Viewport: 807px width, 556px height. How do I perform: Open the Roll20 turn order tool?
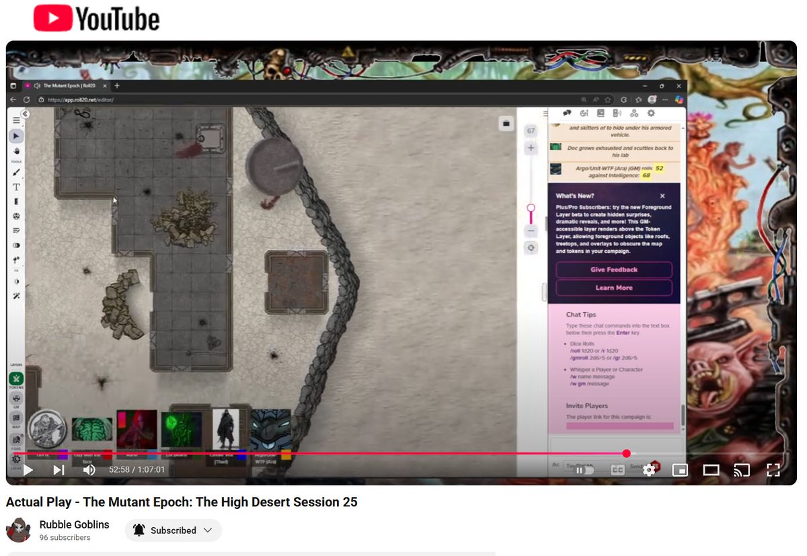point(16,231)
